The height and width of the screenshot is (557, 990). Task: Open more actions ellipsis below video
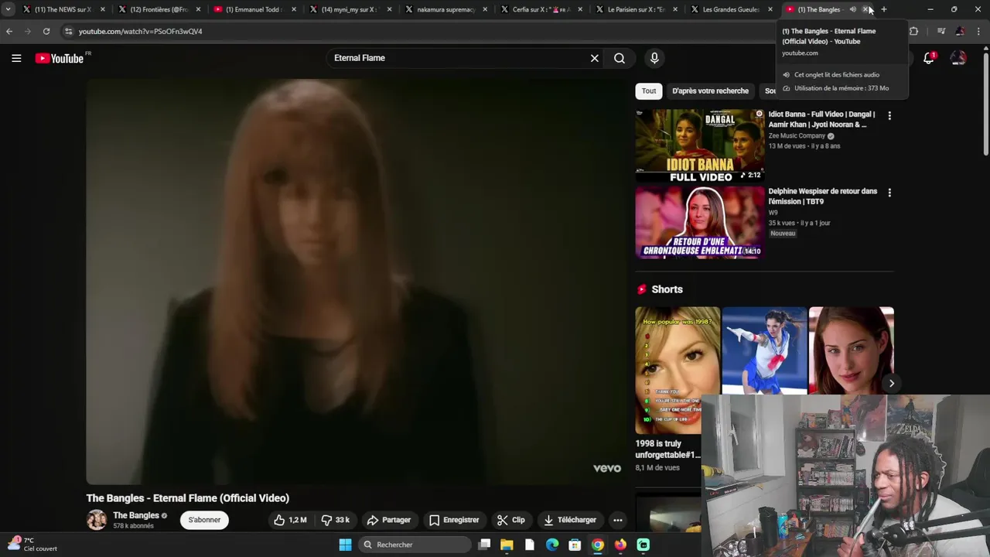617,520
